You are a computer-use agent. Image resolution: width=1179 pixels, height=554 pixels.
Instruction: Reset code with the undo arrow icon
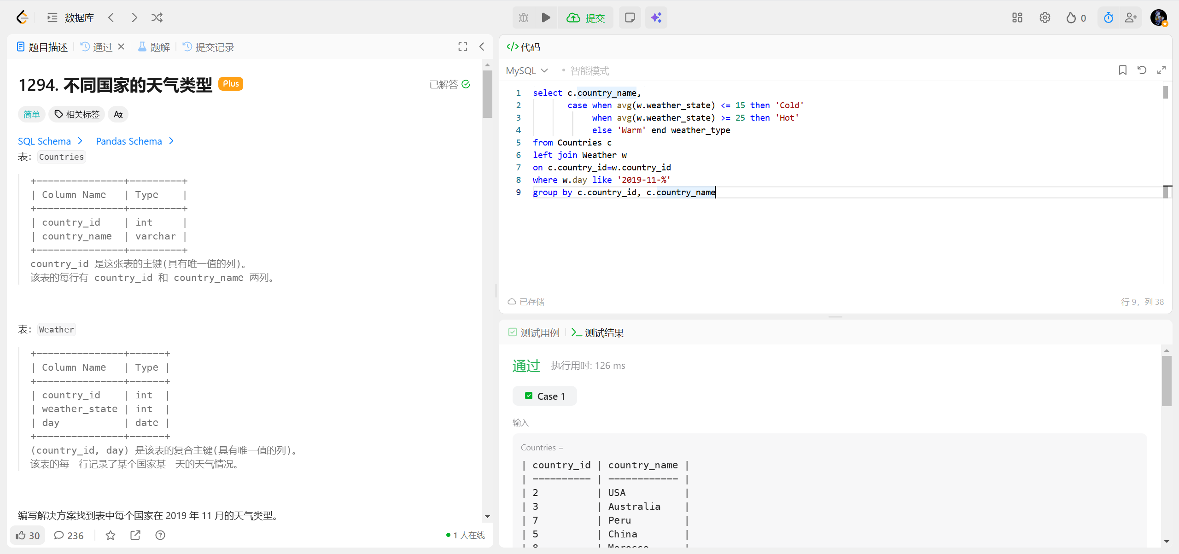[x=1142, y=70]
